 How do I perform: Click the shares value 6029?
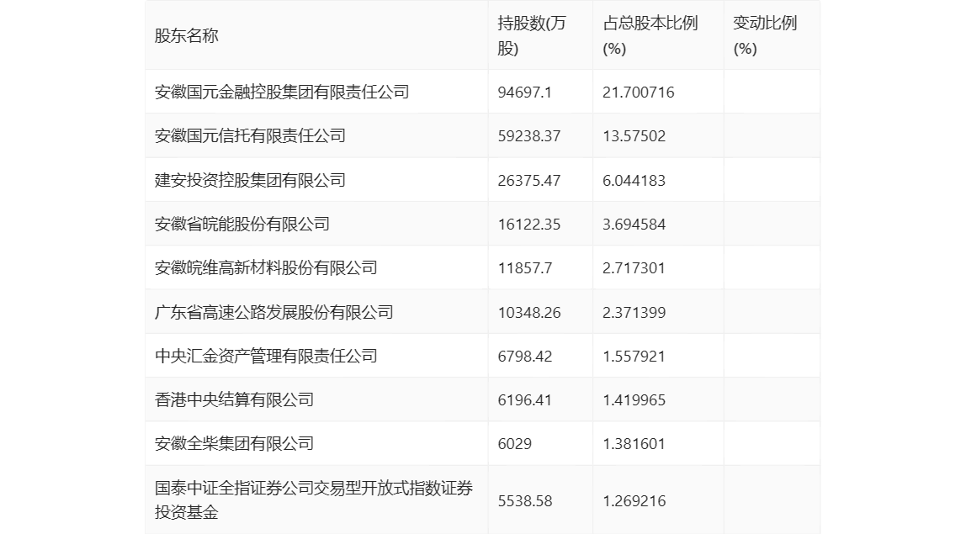pyautogui.click(x=514, y=443)
